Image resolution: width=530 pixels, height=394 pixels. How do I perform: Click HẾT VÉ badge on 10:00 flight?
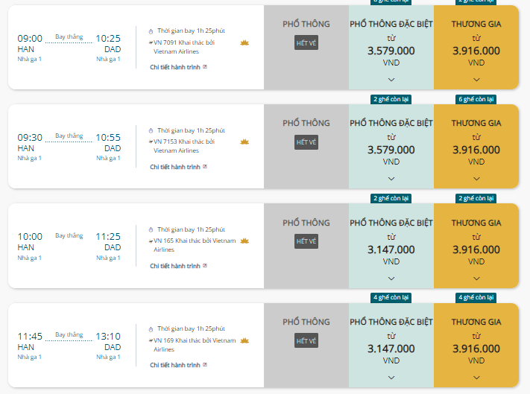[306, 241]
